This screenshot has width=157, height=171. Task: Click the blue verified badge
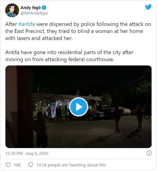44,8
